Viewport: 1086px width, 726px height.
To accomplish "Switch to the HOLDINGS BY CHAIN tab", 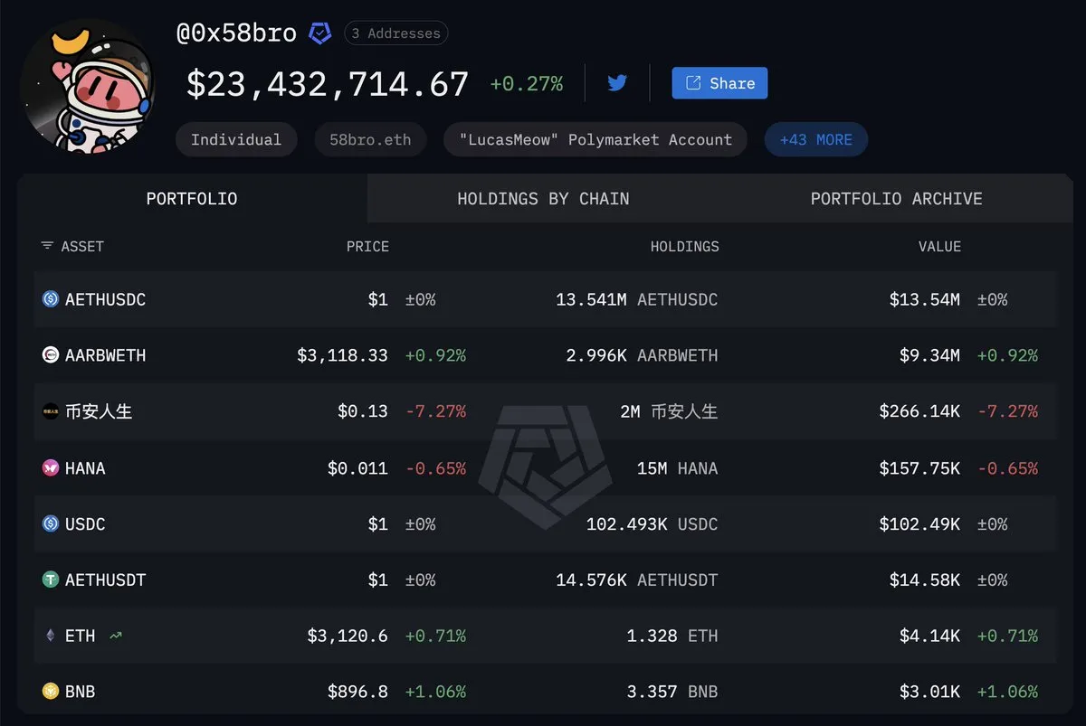I will click(x=543, y=199).
